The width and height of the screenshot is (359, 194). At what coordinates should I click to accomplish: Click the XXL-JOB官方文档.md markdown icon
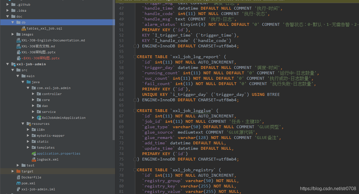(18, 46)
